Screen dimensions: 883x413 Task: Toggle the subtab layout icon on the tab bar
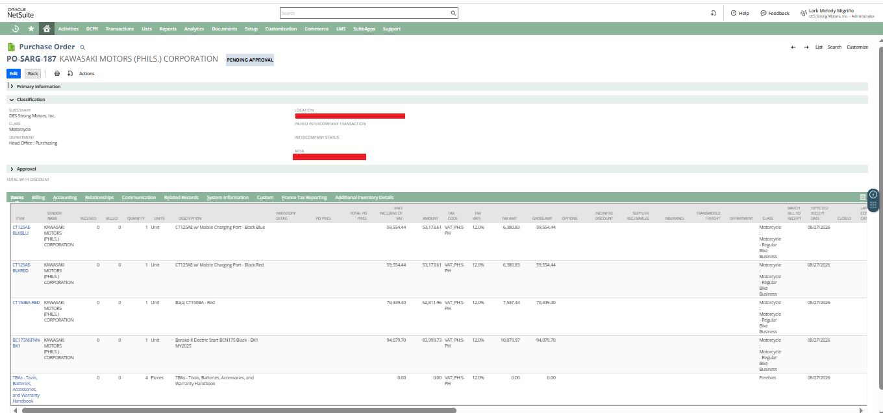pyautogui.click(x=863, y=197)
